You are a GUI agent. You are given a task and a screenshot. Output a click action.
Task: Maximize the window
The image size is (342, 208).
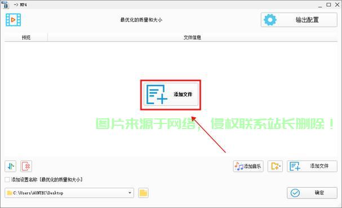tap(328, 5)
